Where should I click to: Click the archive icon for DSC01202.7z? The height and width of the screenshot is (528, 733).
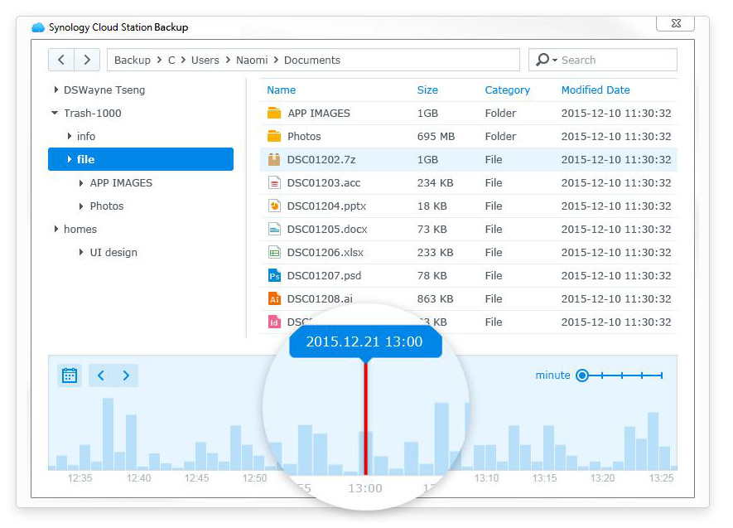(x=272, y=159)
